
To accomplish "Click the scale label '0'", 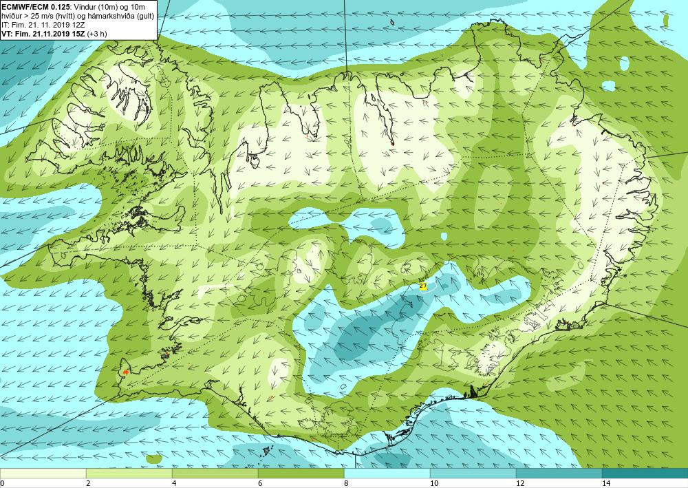I will 2,483.
